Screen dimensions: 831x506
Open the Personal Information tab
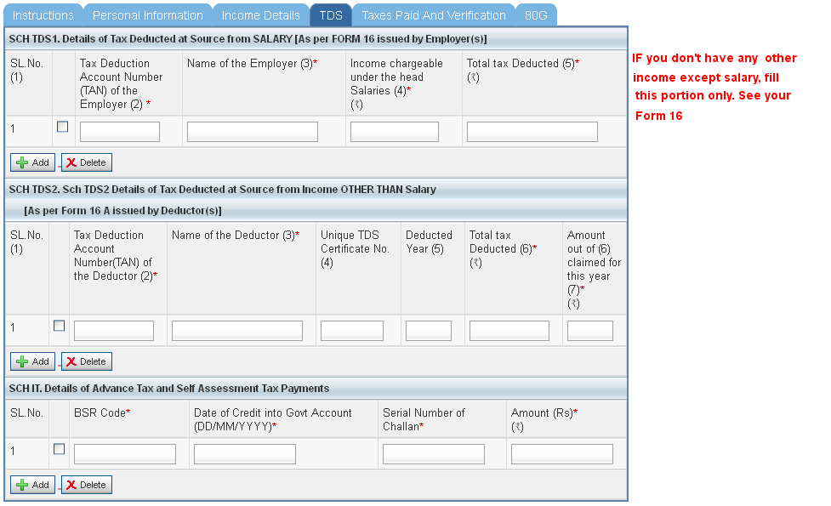click(x=146, y=14)
